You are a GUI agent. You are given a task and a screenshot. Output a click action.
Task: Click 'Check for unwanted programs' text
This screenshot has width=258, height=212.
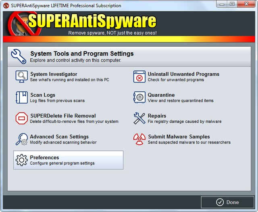point(176,80)
